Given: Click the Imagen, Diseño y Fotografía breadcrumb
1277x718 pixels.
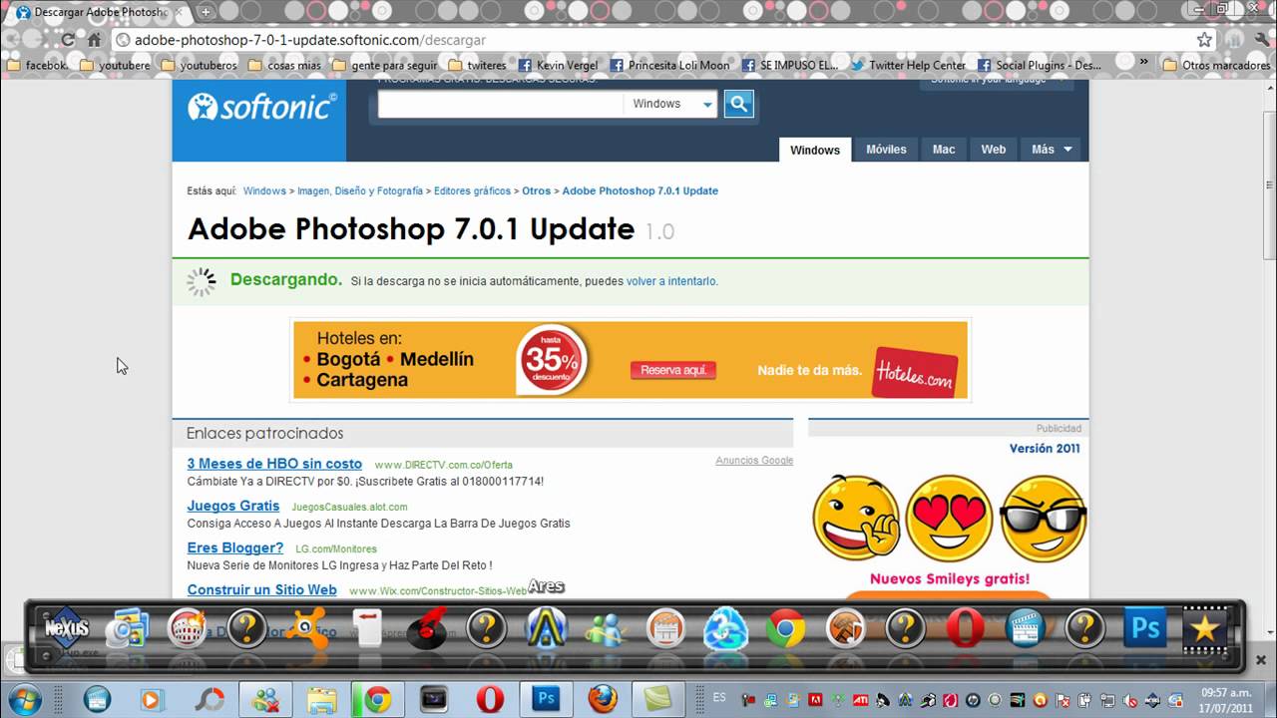Looking at the screenshot, I should pos(360,190).
